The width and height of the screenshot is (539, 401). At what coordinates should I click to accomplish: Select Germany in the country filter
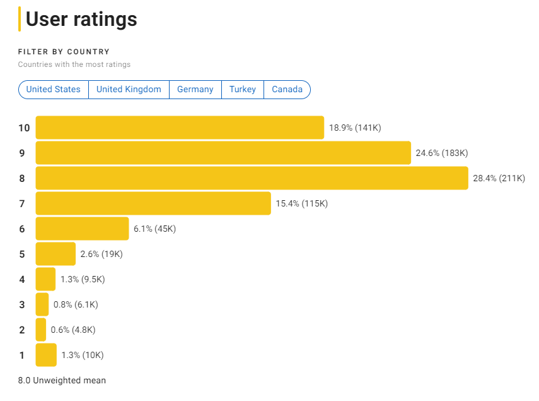[195, 89]
